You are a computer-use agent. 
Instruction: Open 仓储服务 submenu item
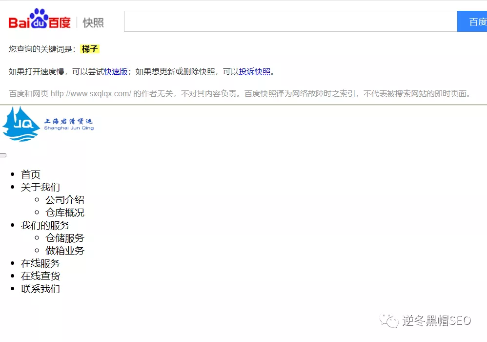(65, 238)
